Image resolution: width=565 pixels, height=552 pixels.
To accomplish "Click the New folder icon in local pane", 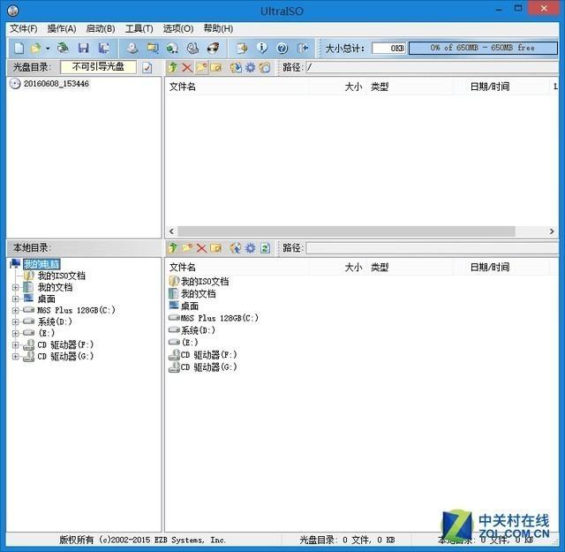I will [x=187, y=248].
